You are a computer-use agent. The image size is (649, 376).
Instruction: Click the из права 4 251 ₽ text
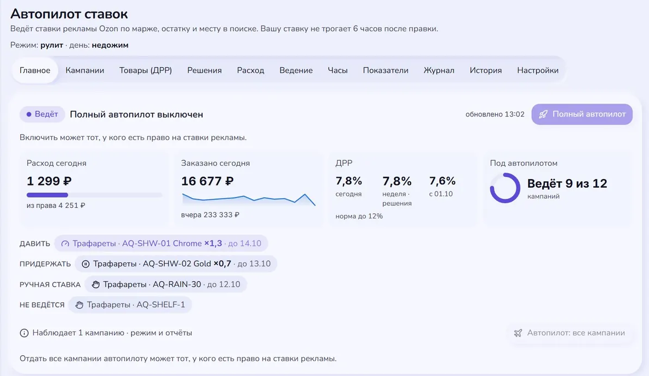click(x=56, y=206)
